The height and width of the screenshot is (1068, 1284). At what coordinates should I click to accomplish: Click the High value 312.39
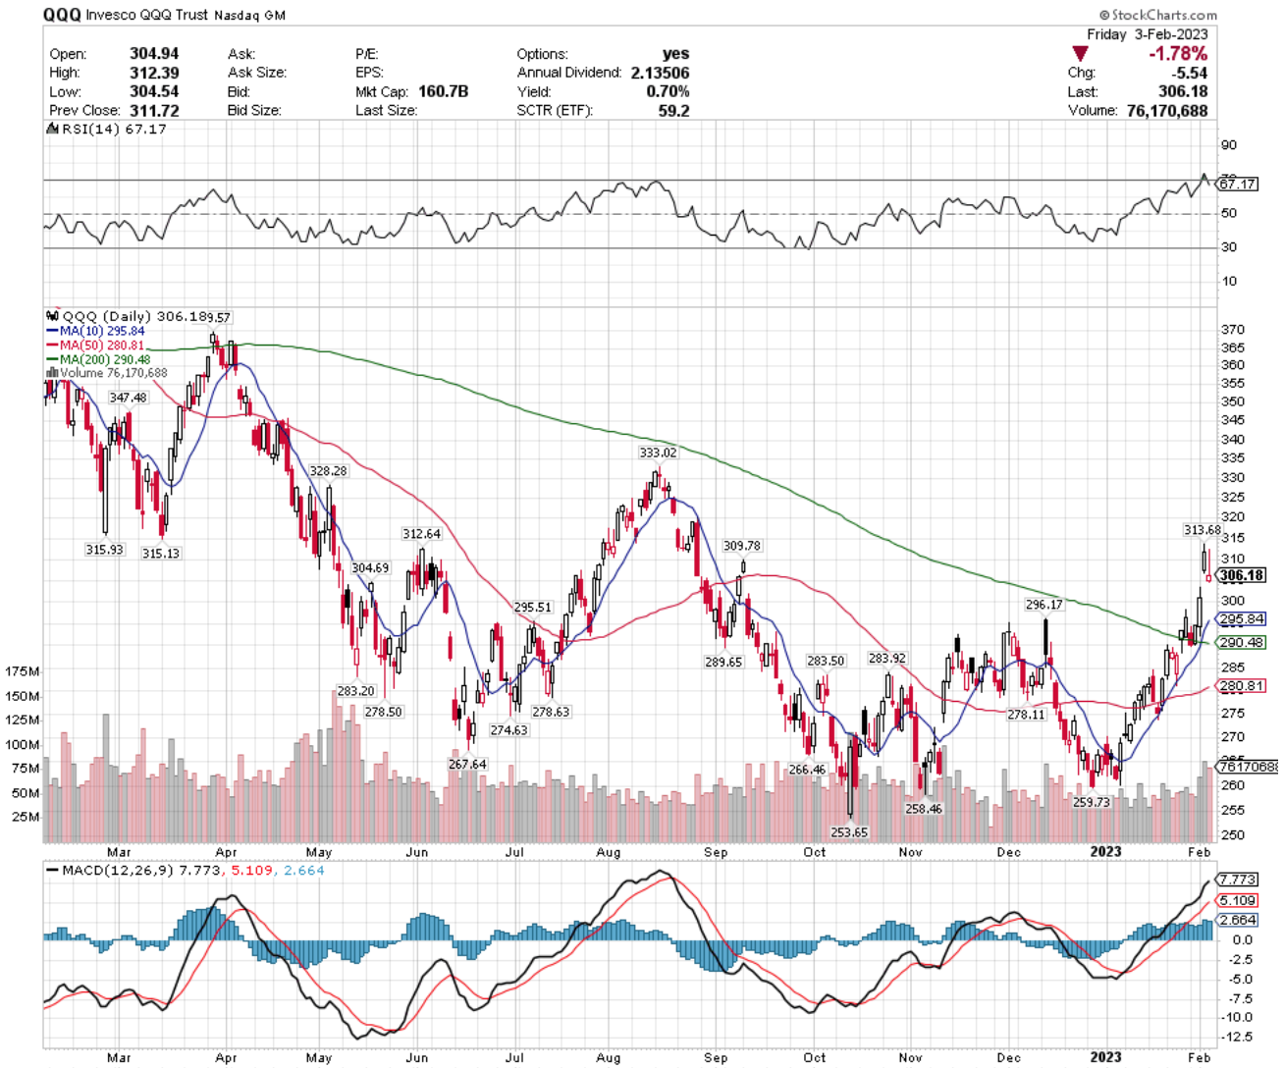[x=154, y=73]
